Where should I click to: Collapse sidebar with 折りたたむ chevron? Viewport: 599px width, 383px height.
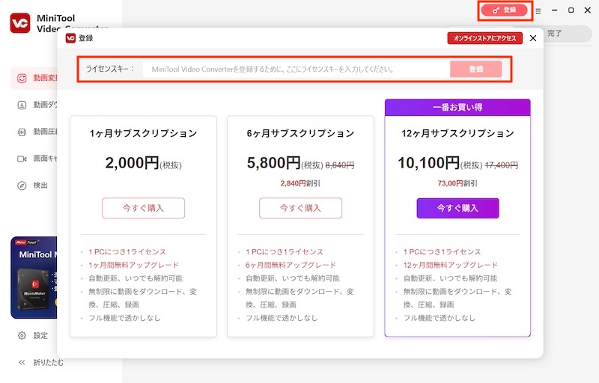[x=22, y=363]
